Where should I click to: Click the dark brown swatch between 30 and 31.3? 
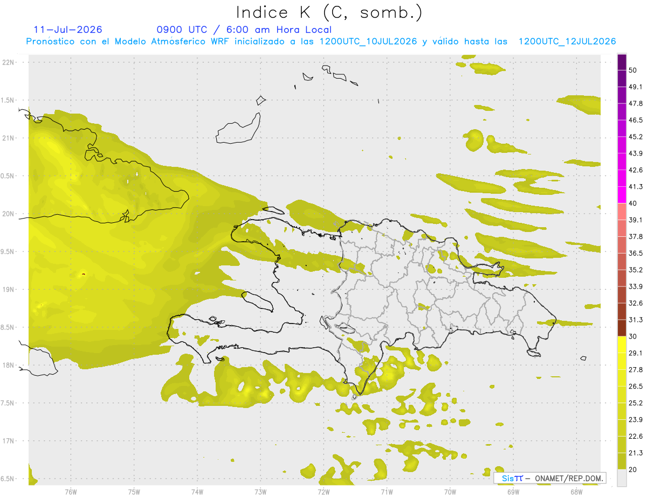(622, 328)
